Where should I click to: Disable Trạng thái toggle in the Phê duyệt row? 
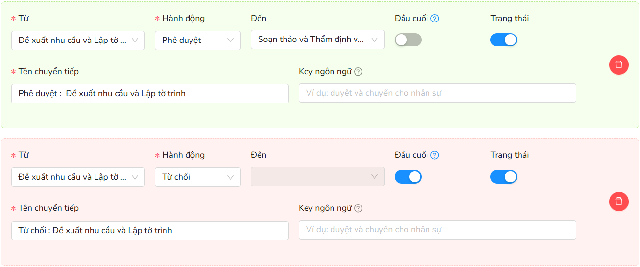pos(503,40)
